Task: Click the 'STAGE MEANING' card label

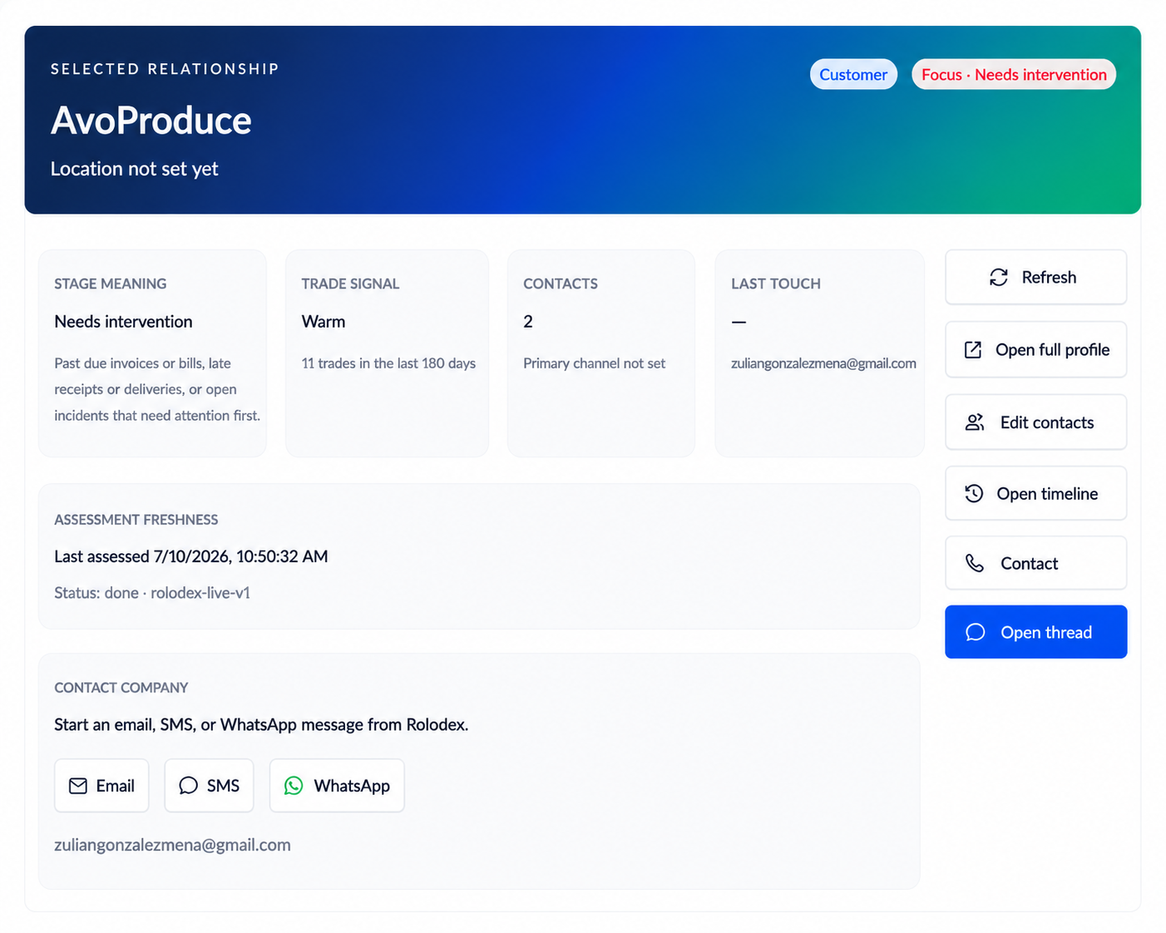Action: [111, 284]
